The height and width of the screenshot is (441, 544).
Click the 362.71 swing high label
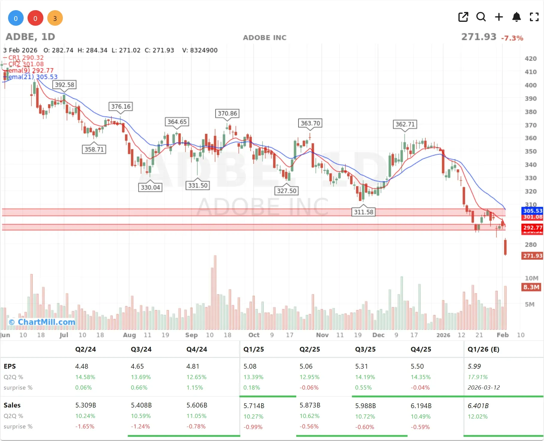click(404, 124)
